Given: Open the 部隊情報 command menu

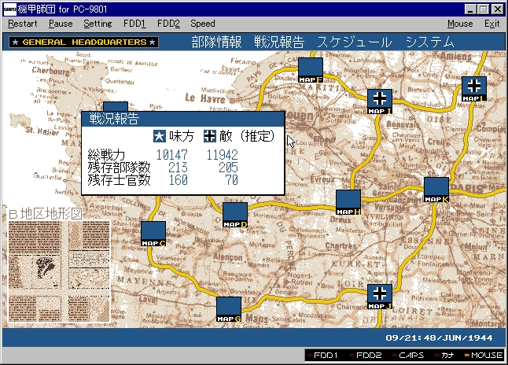Looking at the screenshot, I should pyautogui.click(x=215, y=42).
